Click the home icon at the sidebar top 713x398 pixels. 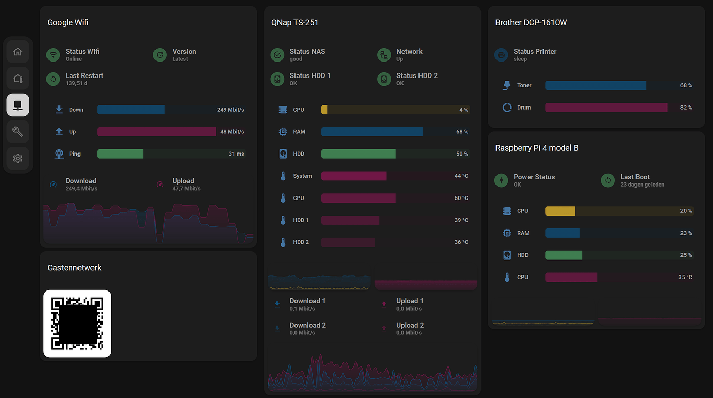point(18,51)
